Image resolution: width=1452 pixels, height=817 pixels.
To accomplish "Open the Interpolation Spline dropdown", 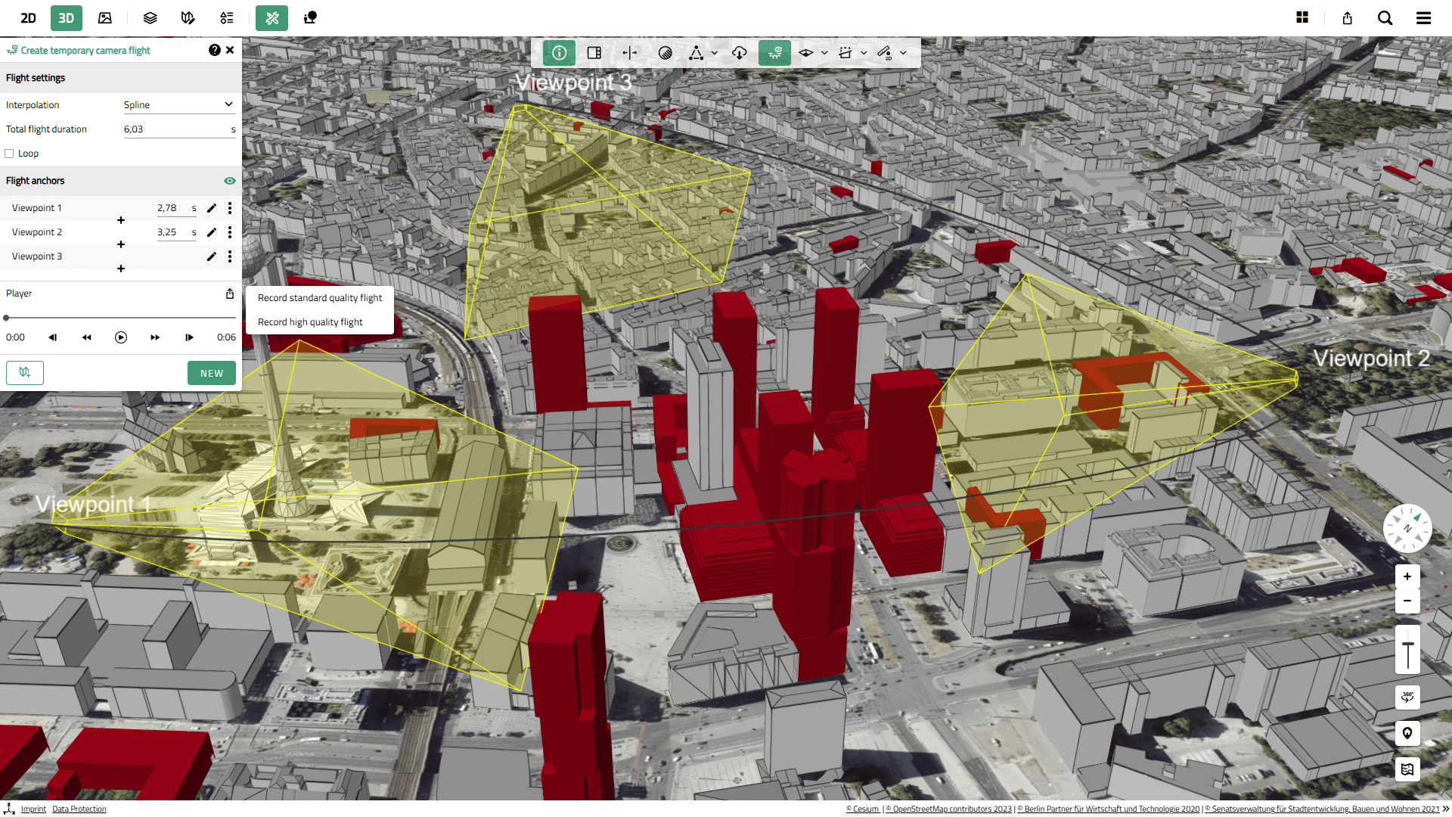I will 179,105.
